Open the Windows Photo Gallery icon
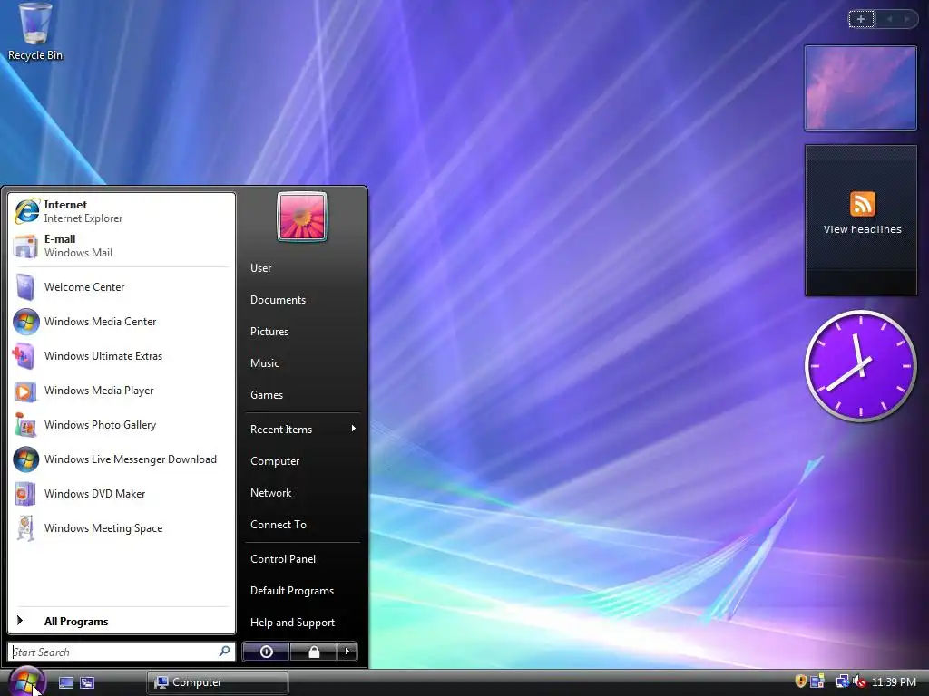The image size is (929, 696). [x=25, y=425]
